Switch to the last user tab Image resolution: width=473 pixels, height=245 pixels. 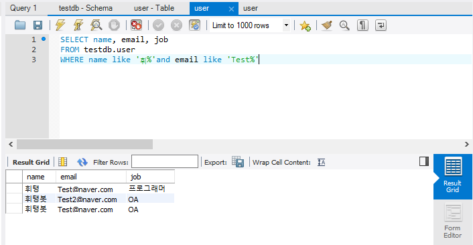(251, 8)
